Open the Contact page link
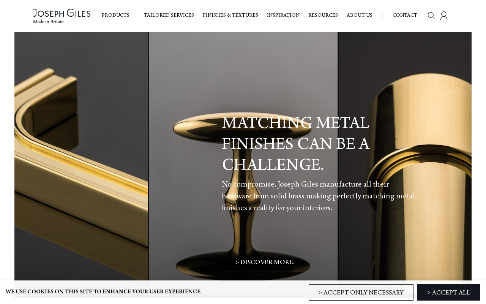Viewport: 486px width, 304px height. (x=405, y=16)
